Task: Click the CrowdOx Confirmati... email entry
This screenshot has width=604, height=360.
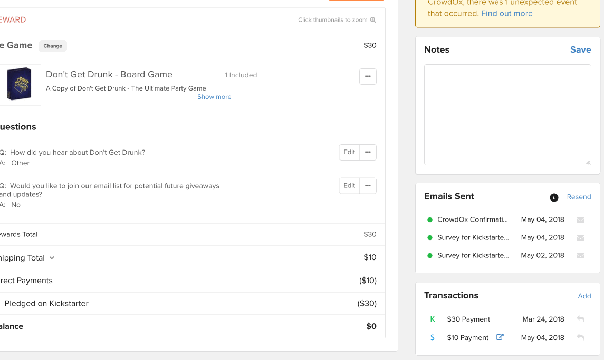Action: tap(473, 220)
